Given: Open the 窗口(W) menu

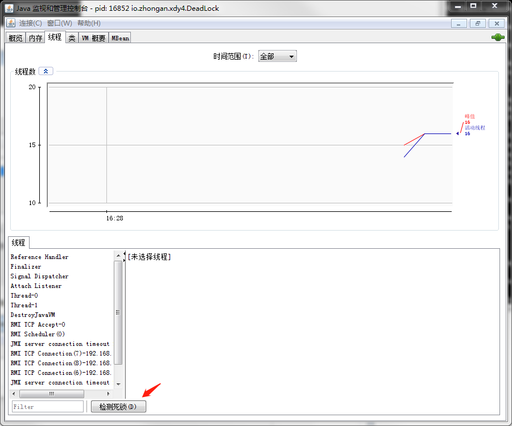Looking at the screenshot, I should (x=59, y=23).
